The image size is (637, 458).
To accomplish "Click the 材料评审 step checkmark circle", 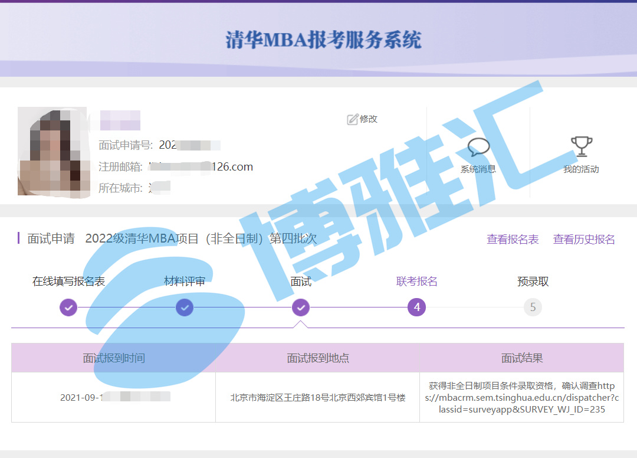I will coord(185,307).
